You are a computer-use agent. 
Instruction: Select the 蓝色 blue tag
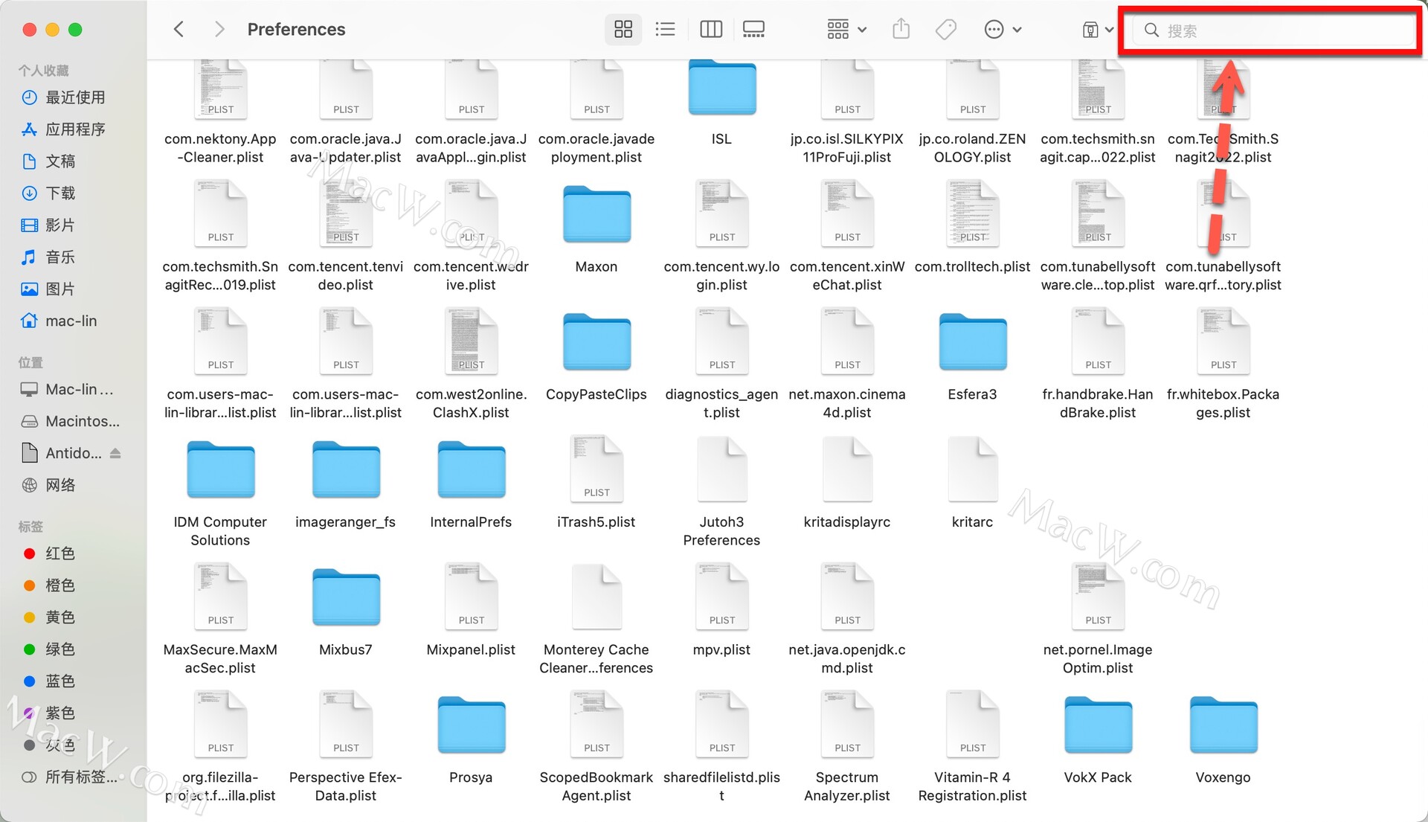point(49,681)
